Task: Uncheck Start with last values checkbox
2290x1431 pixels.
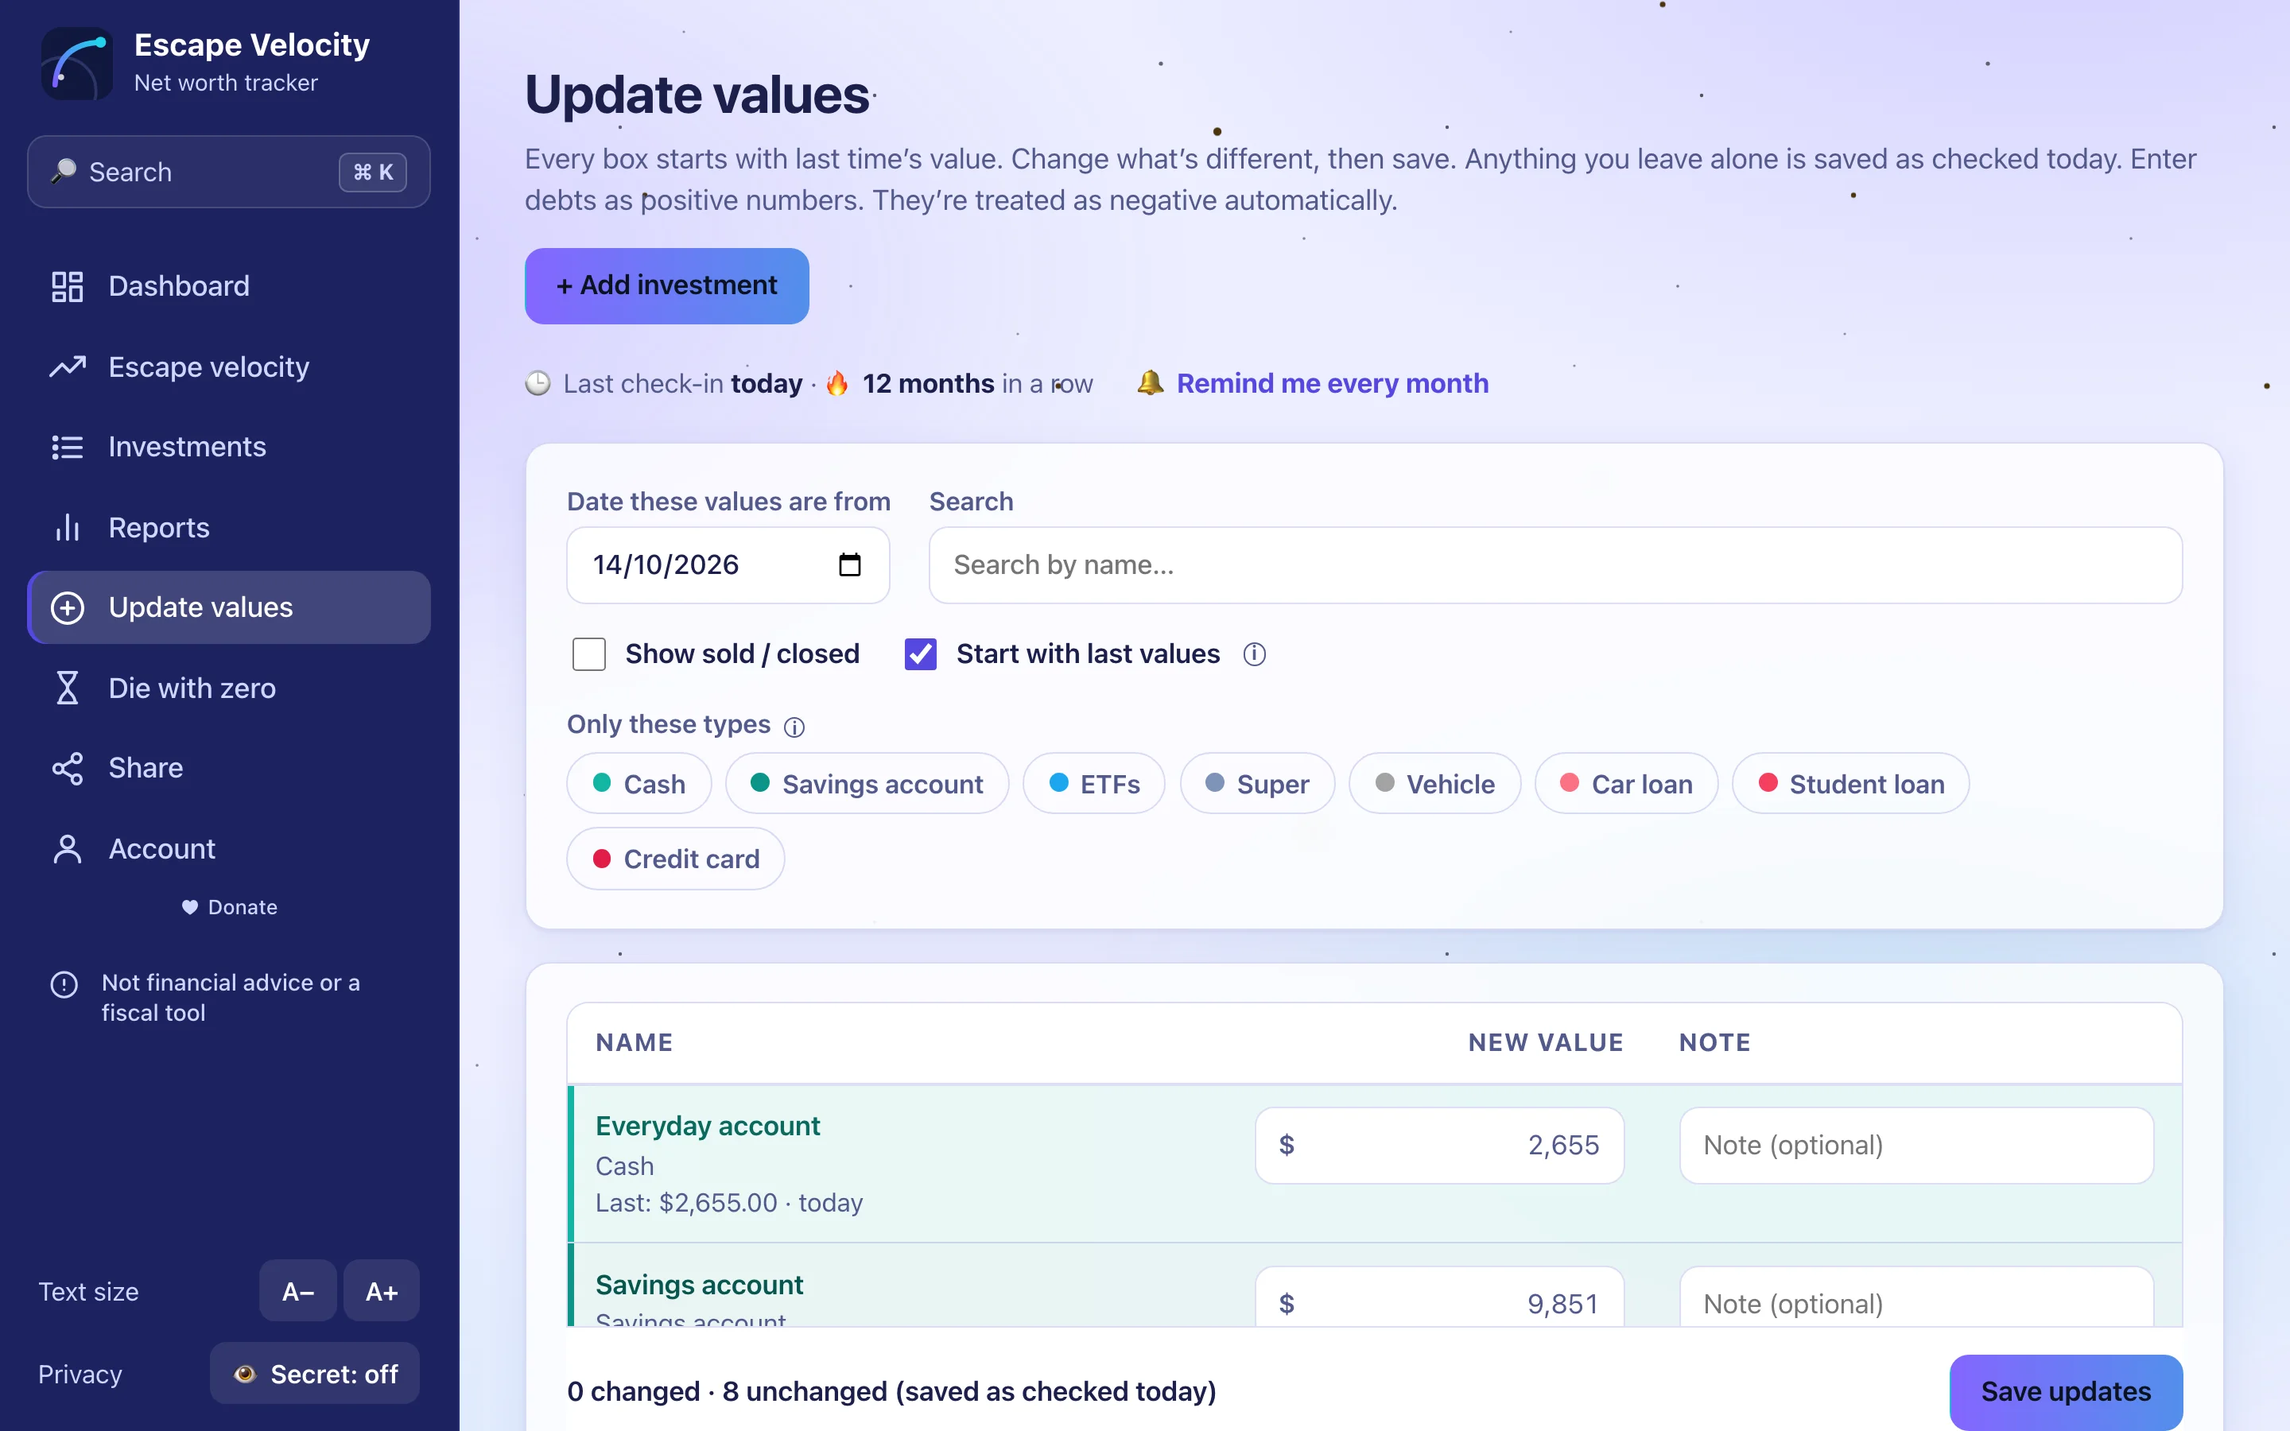Action: point(920,654)
